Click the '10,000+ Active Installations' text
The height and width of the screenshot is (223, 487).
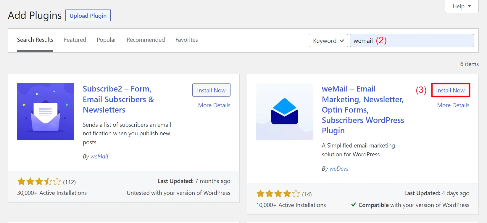(291, 205)
